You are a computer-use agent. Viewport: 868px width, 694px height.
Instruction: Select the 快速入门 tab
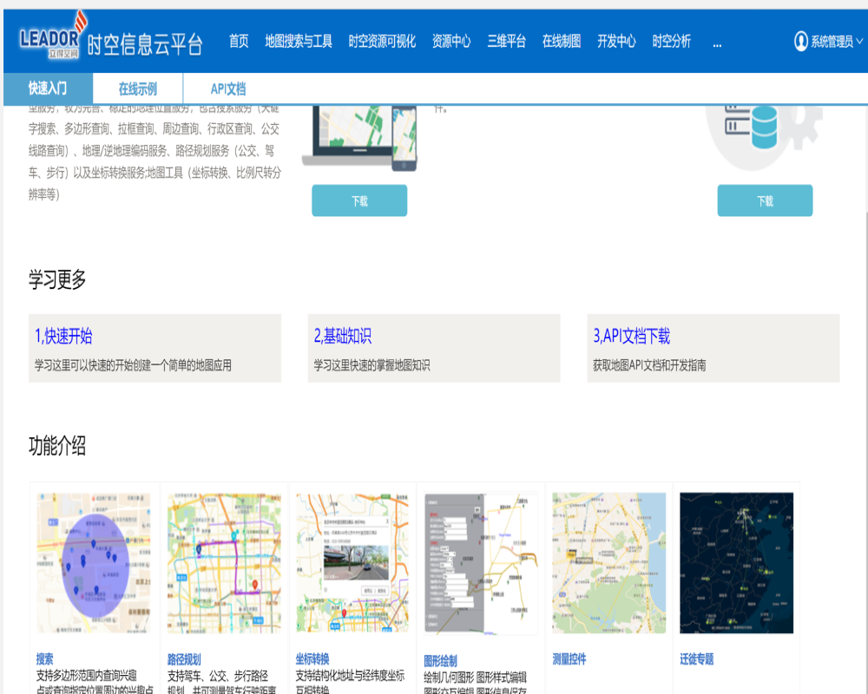tap(47, 88)
